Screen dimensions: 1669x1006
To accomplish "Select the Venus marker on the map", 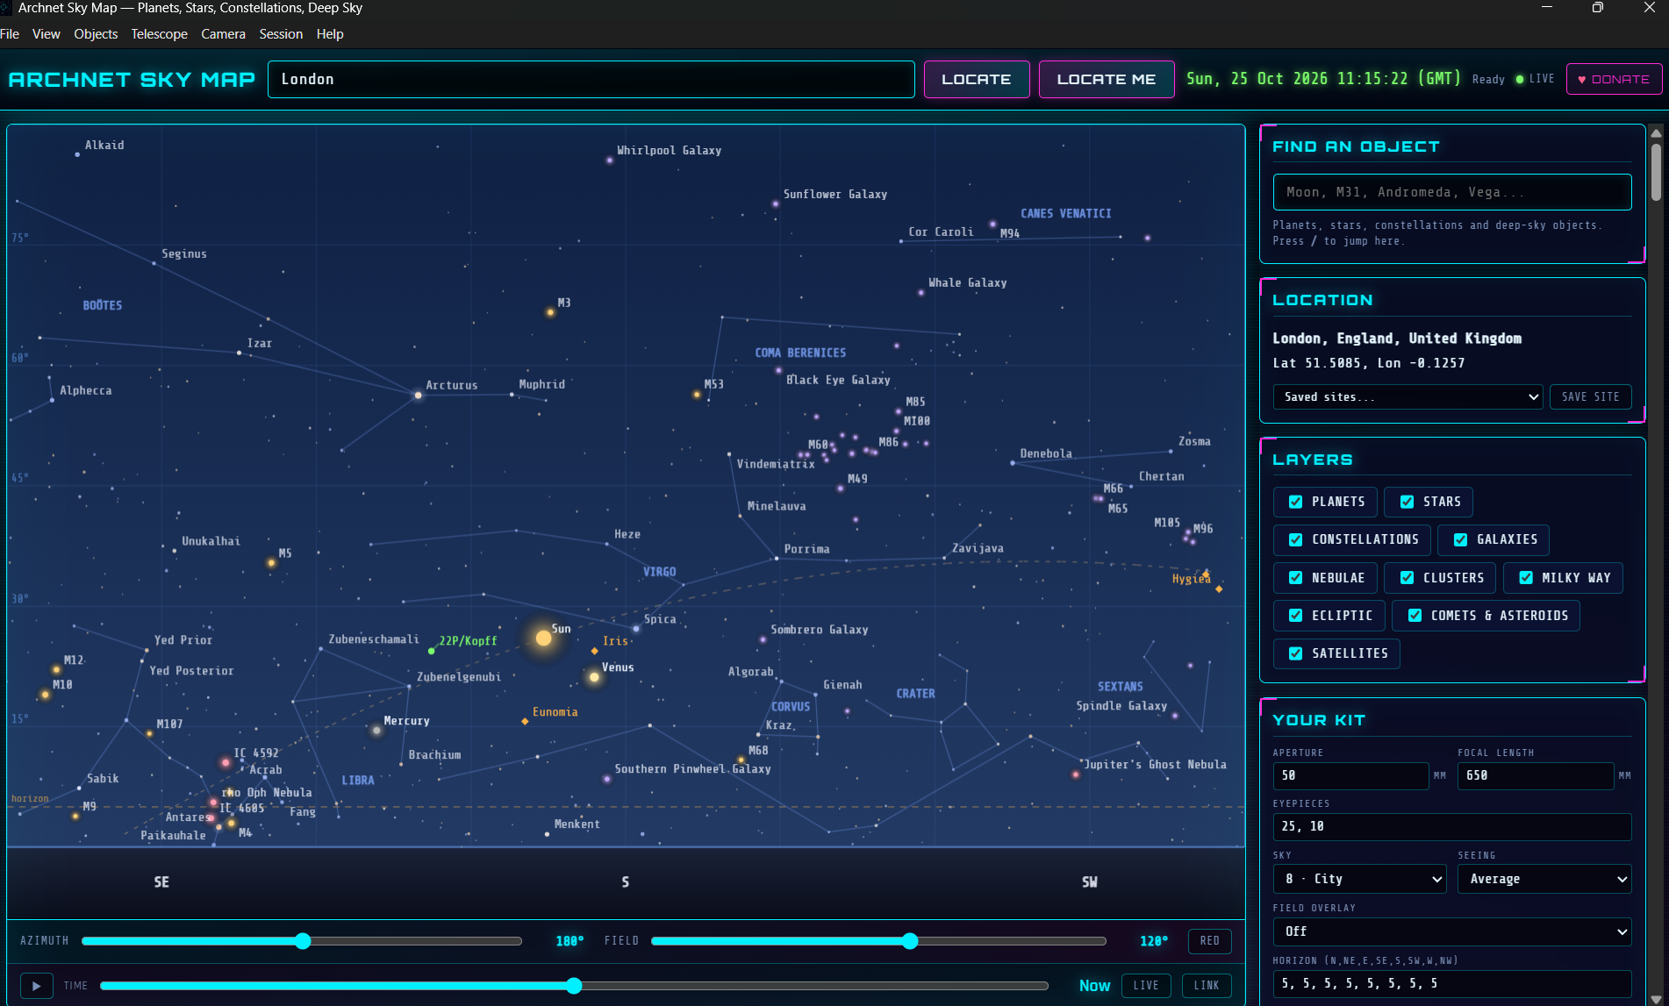I will coord(594,676).
